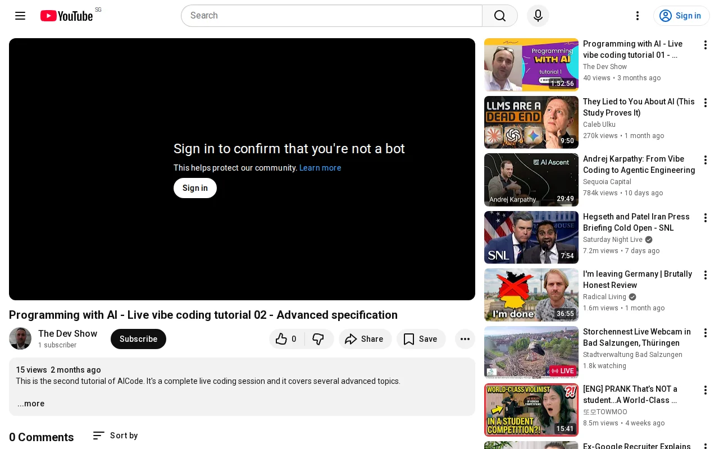
Task: Click the 0 Comments heading
Action: tap(42, 437)
